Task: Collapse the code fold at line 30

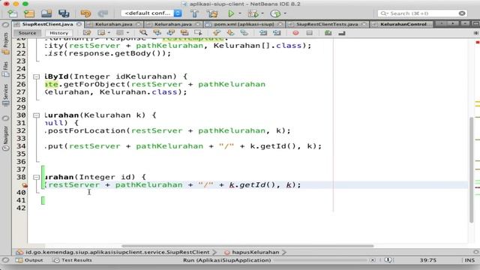Action: (37, 115)
